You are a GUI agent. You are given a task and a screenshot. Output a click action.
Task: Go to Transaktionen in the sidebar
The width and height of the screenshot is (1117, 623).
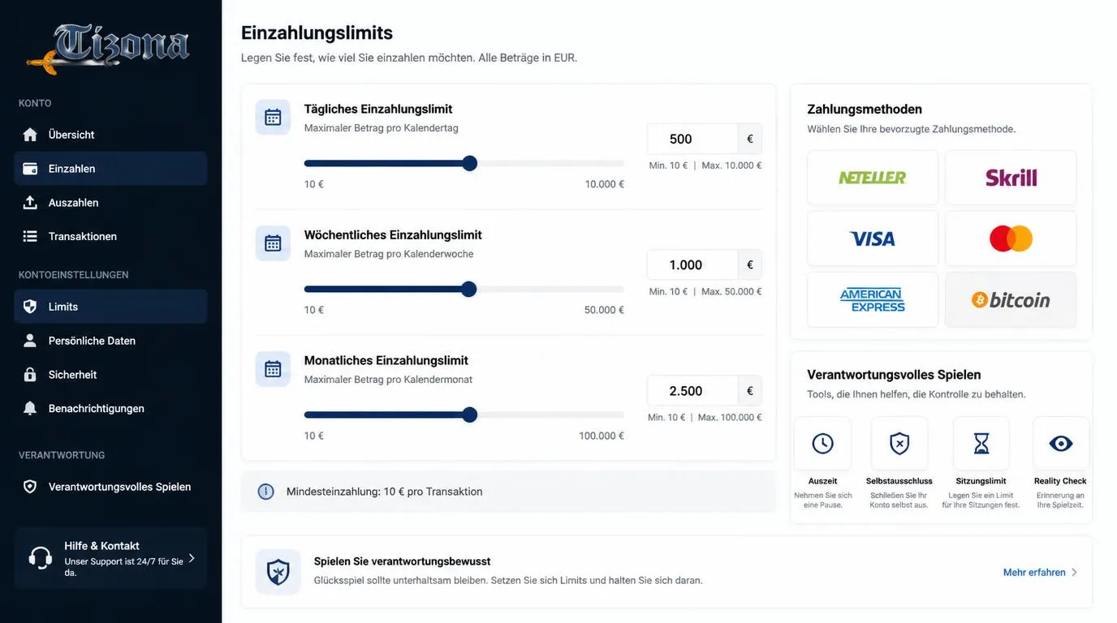point(110,237)
